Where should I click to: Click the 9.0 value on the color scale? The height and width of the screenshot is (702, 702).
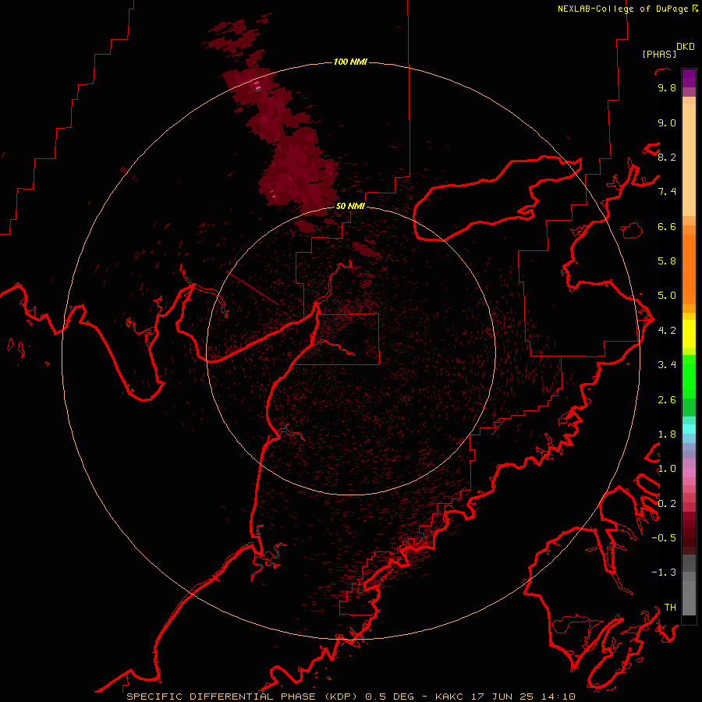point(667,122)
